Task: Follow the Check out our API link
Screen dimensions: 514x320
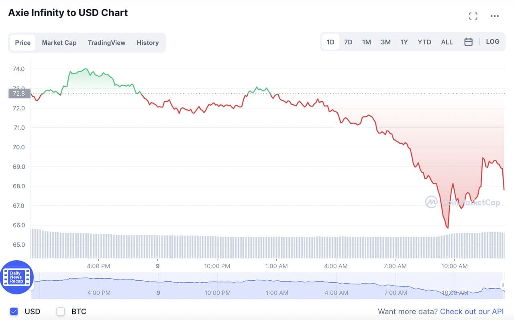Action: pos(471,312)
